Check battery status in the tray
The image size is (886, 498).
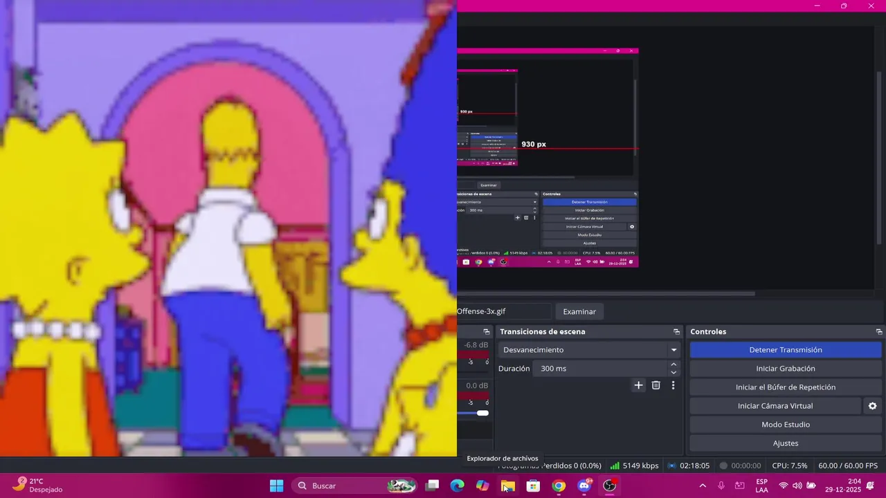811,486
